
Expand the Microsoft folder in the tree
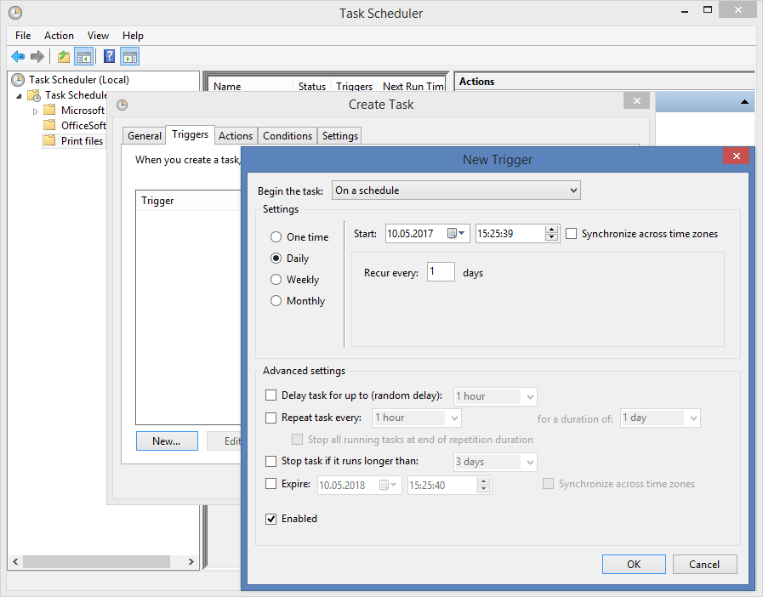coord(37,111)
